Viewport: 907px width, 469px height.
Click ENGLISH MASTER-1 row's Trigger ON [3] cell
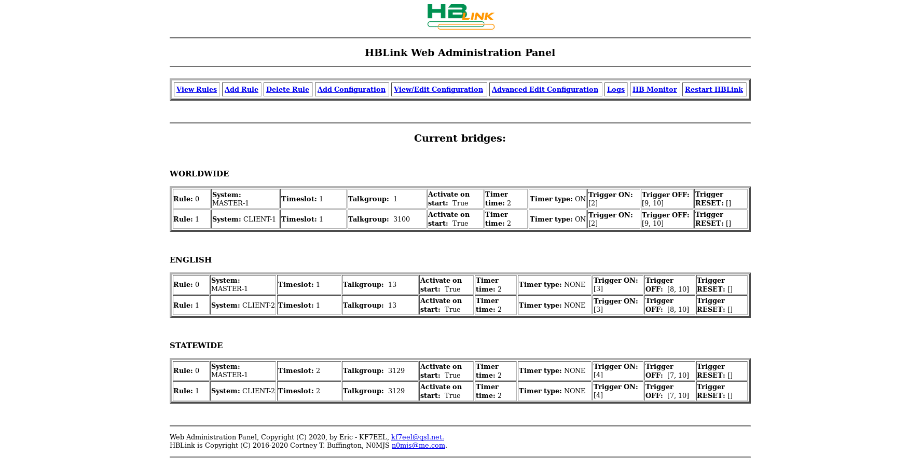tap(618, 285)
